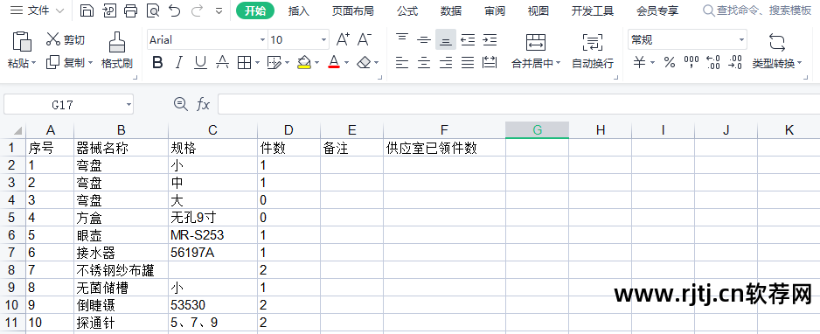Image resolution: width=820 pixels, height=334 pixels.
Task: Open Print Preview icon
Action: tap(153, 10)
